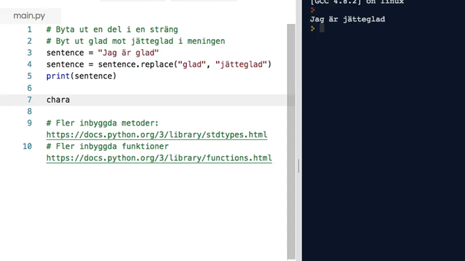Viewport: 465px width, 261px height.
Task: Click the print keyword on line 5
Action: coord(56,76)
